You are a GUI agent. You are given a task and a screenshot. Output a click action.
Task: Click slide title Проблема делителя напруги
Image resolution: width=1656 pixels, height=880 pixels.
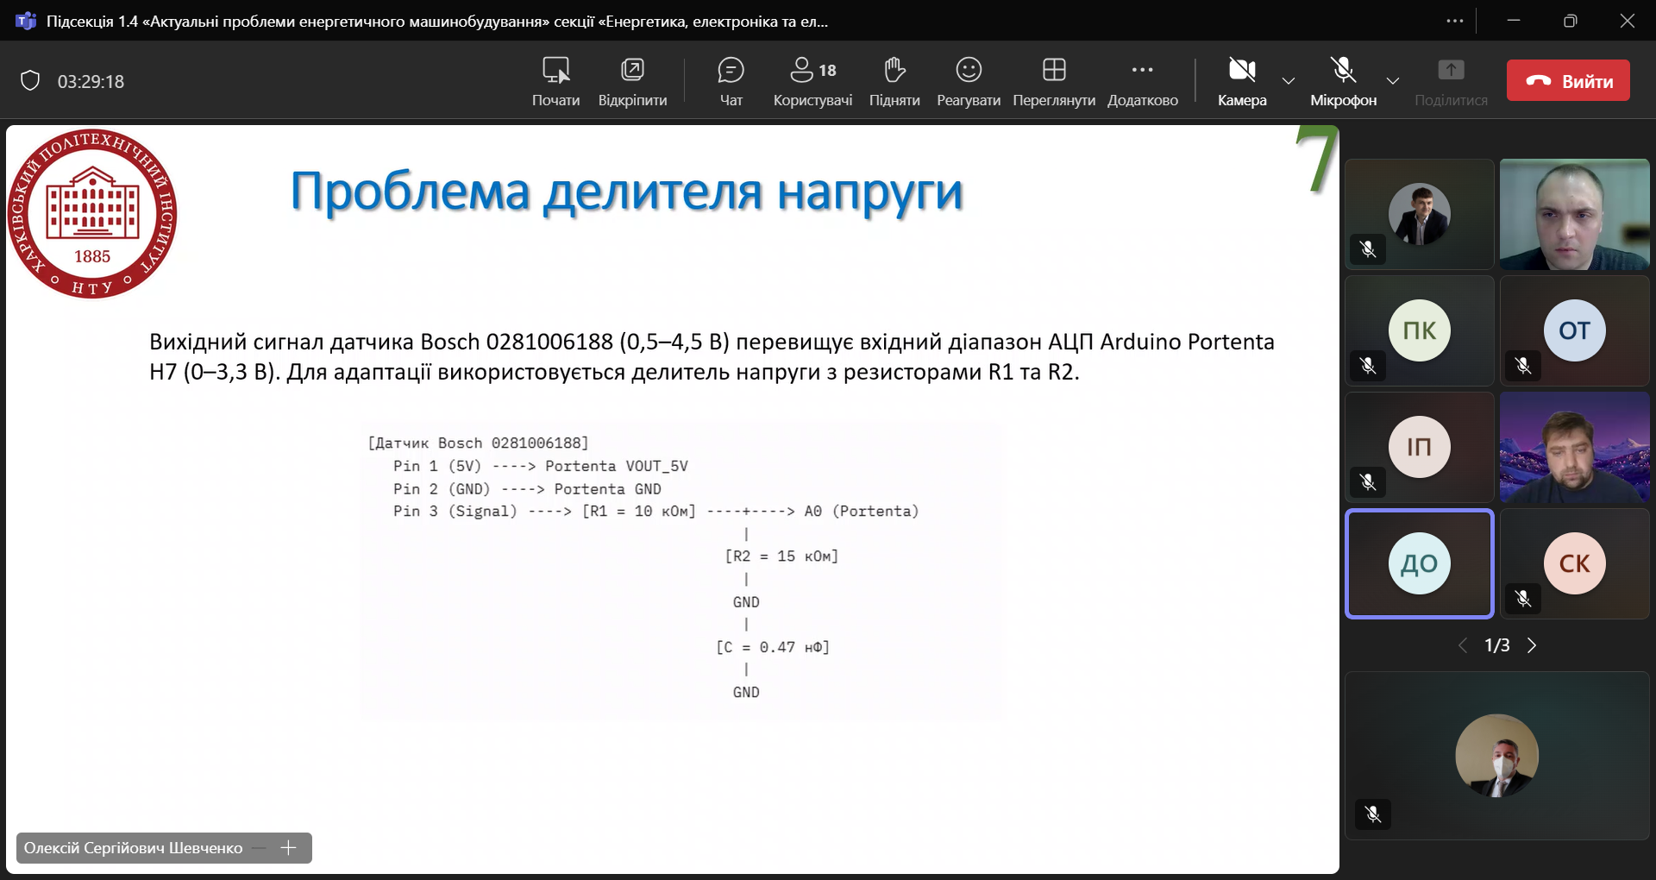[x=626, y=191]
